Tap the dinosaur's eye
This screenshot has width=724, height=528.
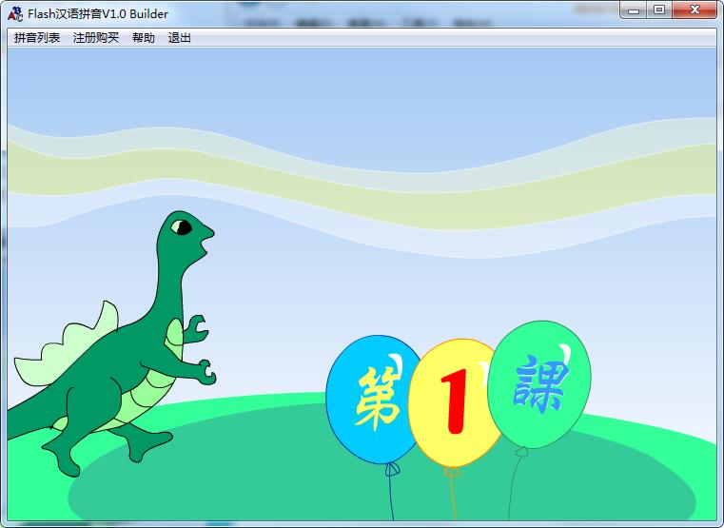185,226
